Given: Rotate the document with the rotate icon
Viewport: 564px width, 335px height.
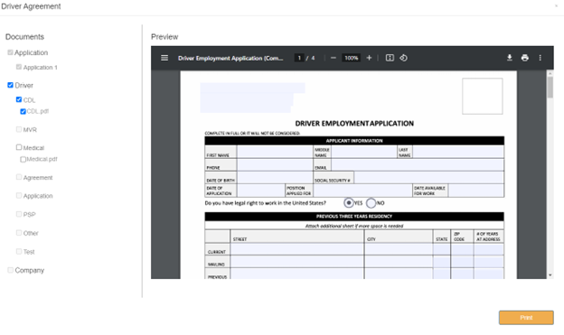Looking at the screenshot, I should coord(404,58).
